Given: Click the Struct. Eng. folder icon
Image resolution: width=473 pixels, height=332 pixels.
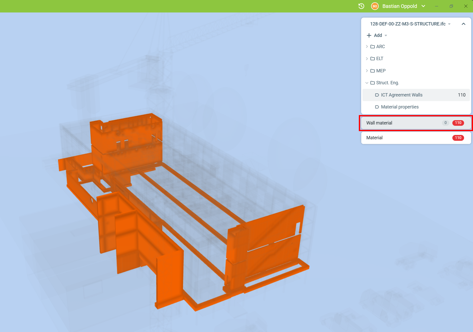Looking at the screenshot, I should (373, 83).
